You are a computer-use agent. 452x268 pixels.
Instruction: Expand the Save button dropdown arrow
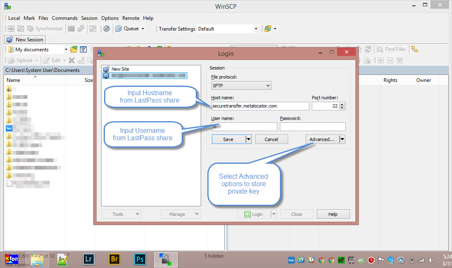click(248, 139)
